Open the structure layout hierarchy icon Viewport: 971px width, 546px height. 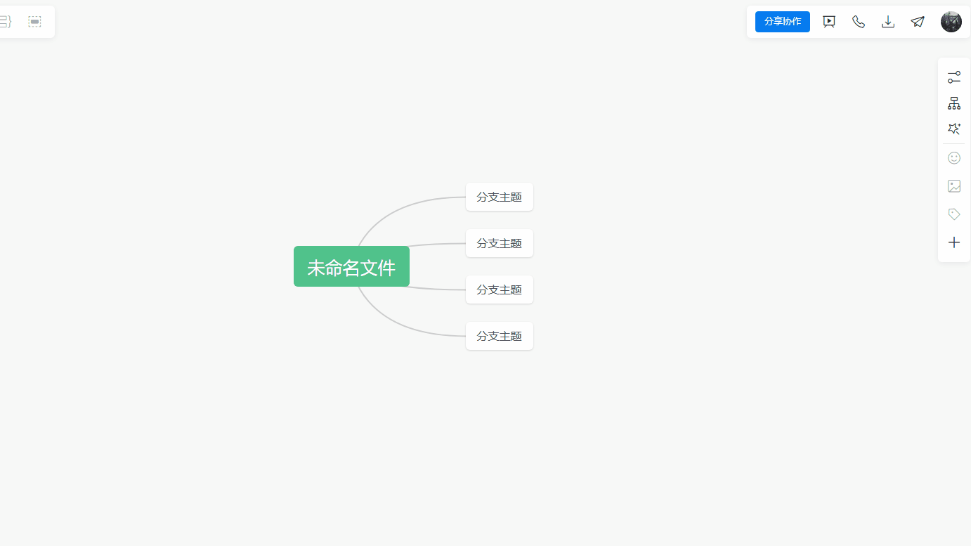(x=953, y=103)
